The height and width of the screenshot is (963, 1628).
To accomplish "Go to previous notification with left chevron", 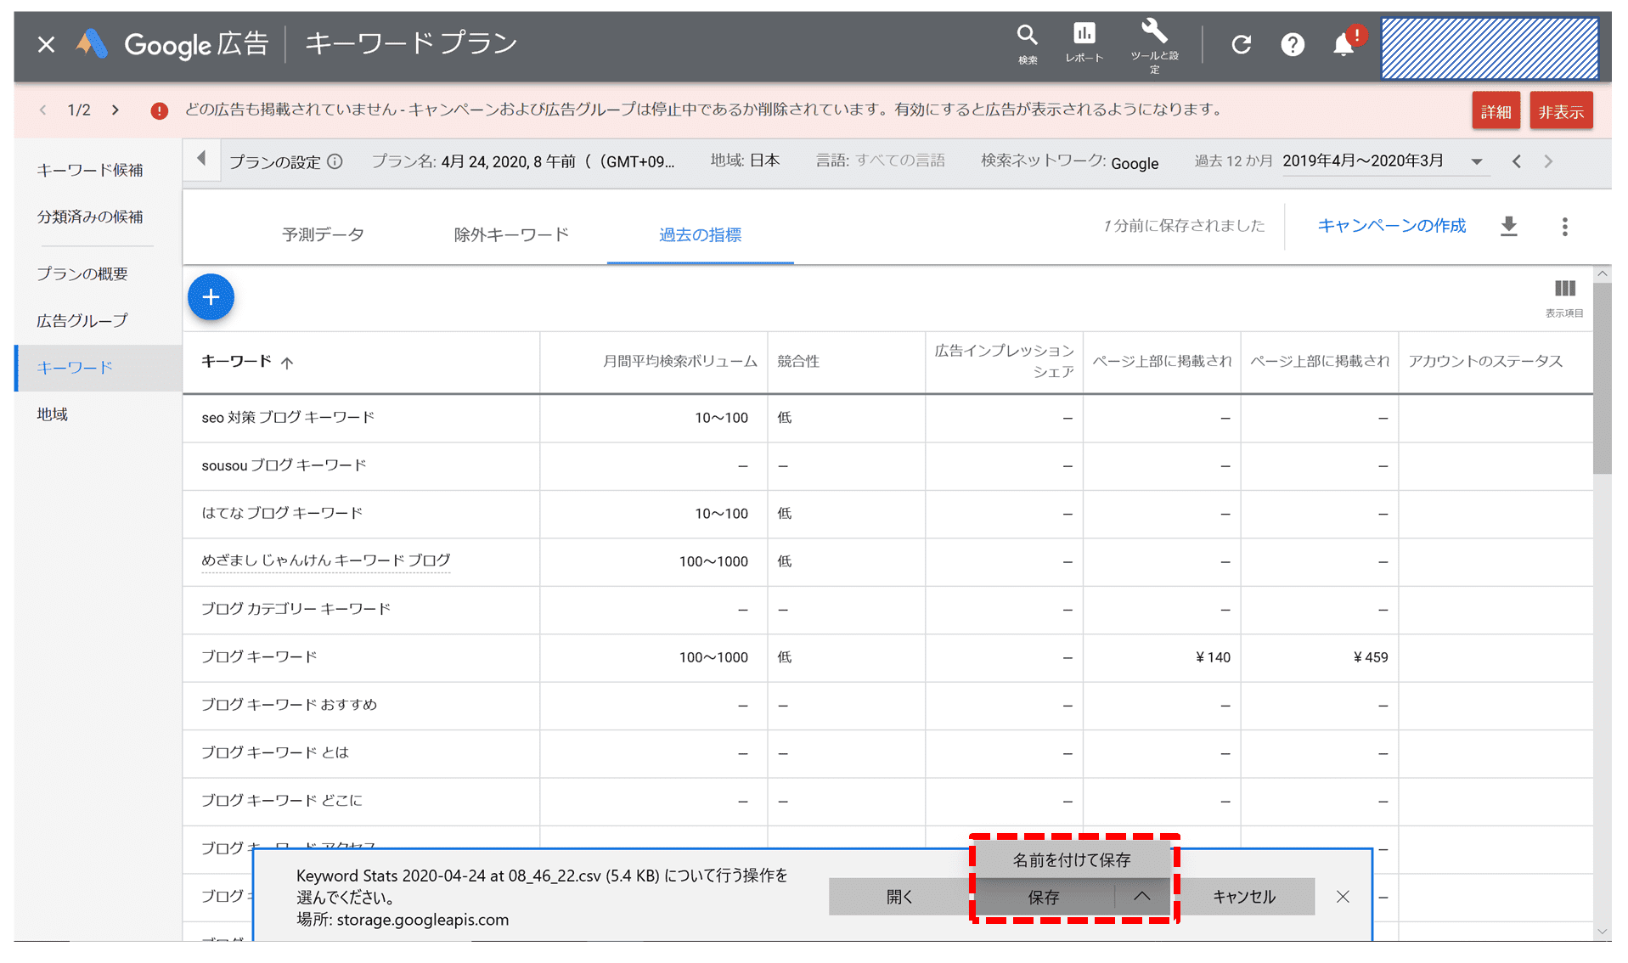I will point(42,110).
